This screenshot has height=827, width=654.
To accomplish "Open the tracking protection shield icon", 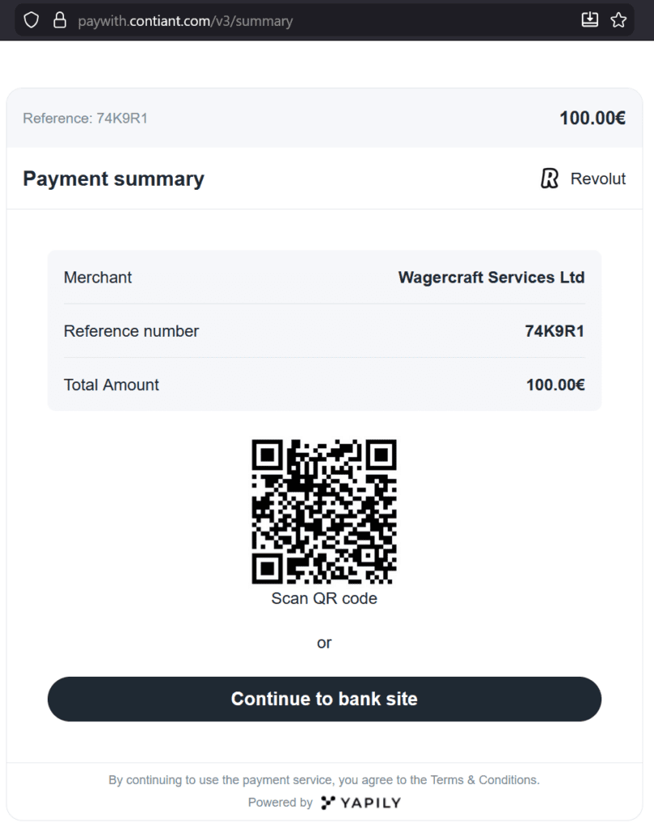I will coord(31,19).
